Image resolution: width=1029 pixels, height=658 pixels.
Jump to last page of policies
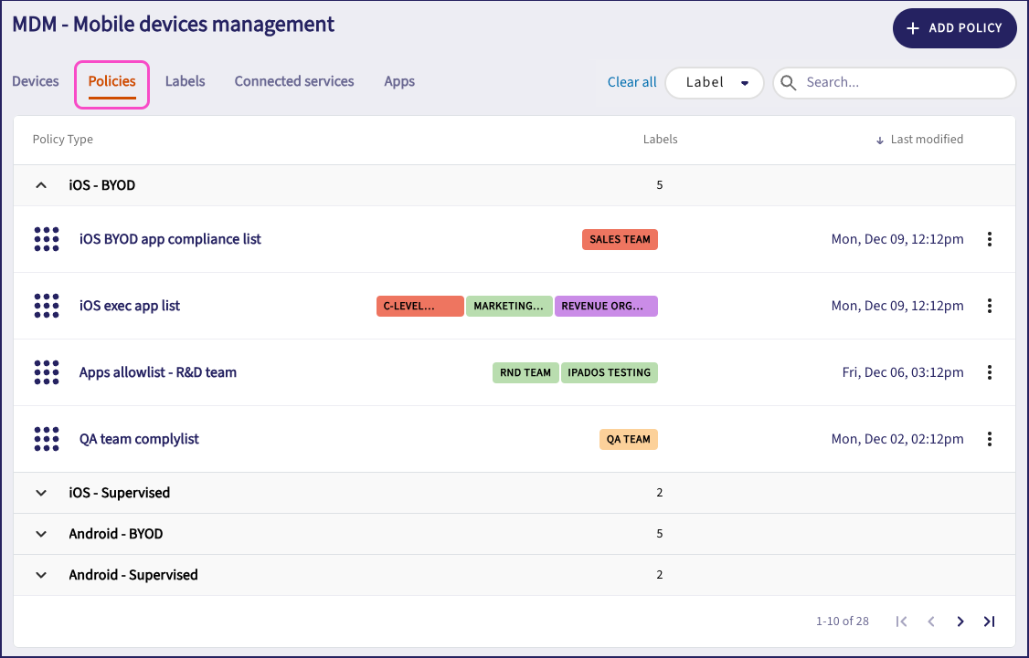tap(989, 621)
